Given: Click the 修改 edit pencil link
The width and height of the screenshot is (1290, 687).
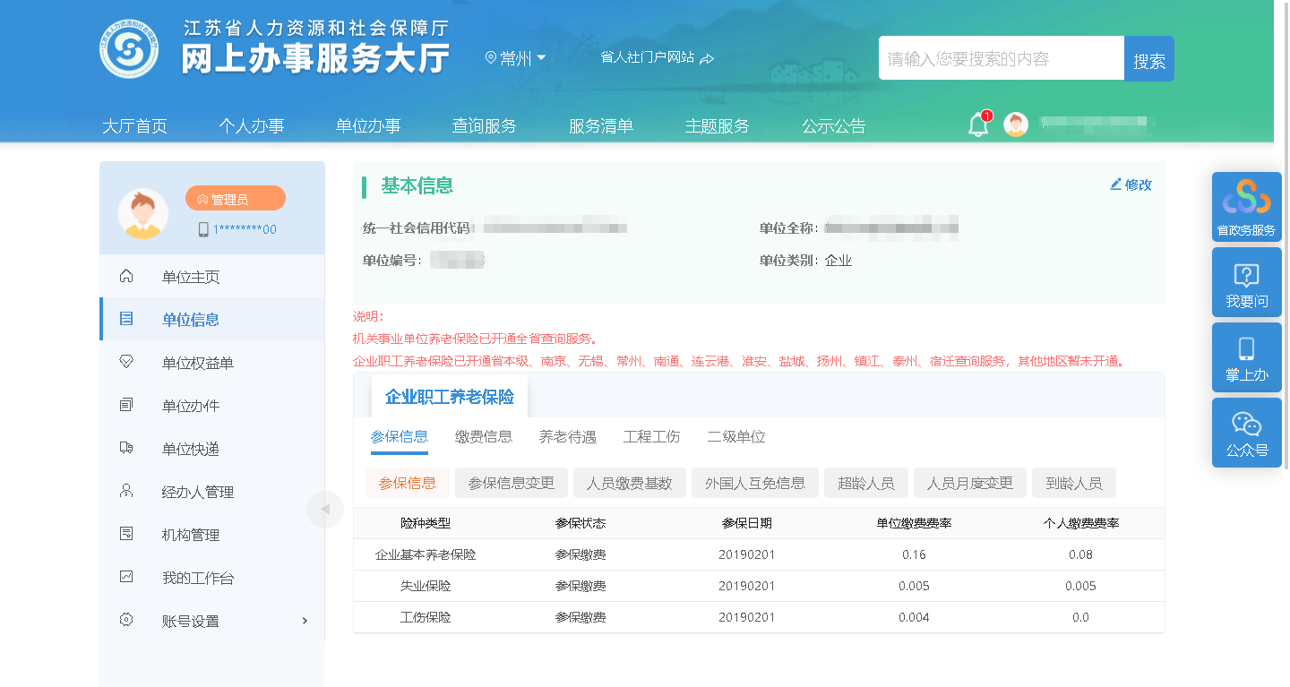Looking at the screenshot, I should [1131, 185].
